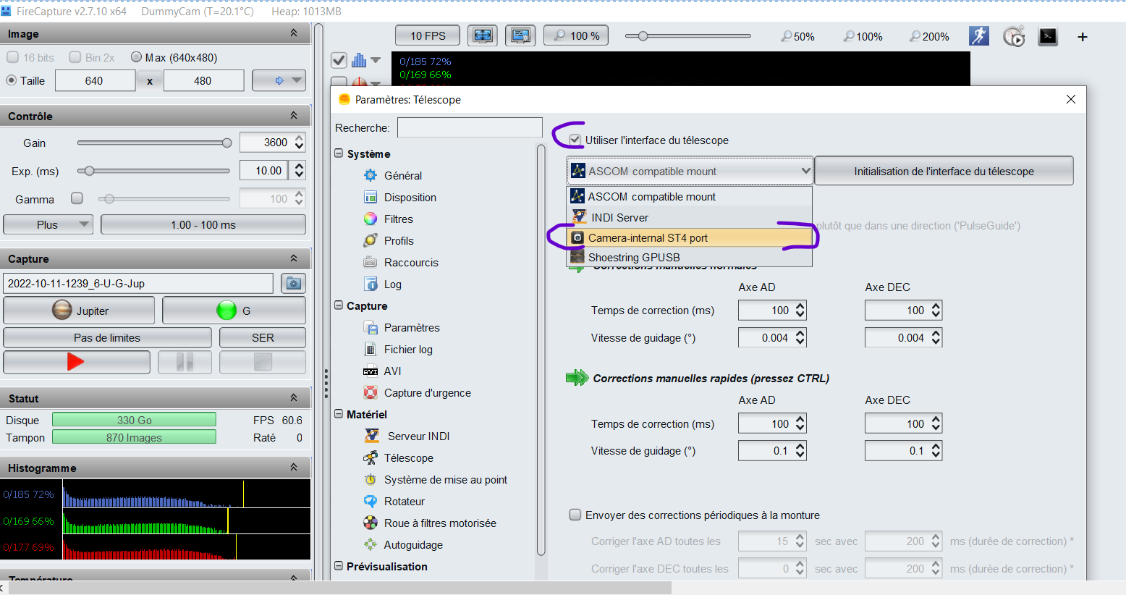Collapse the Image panel
The image size is (1126, 595).
pyautogui.click(x=294, y=33)
